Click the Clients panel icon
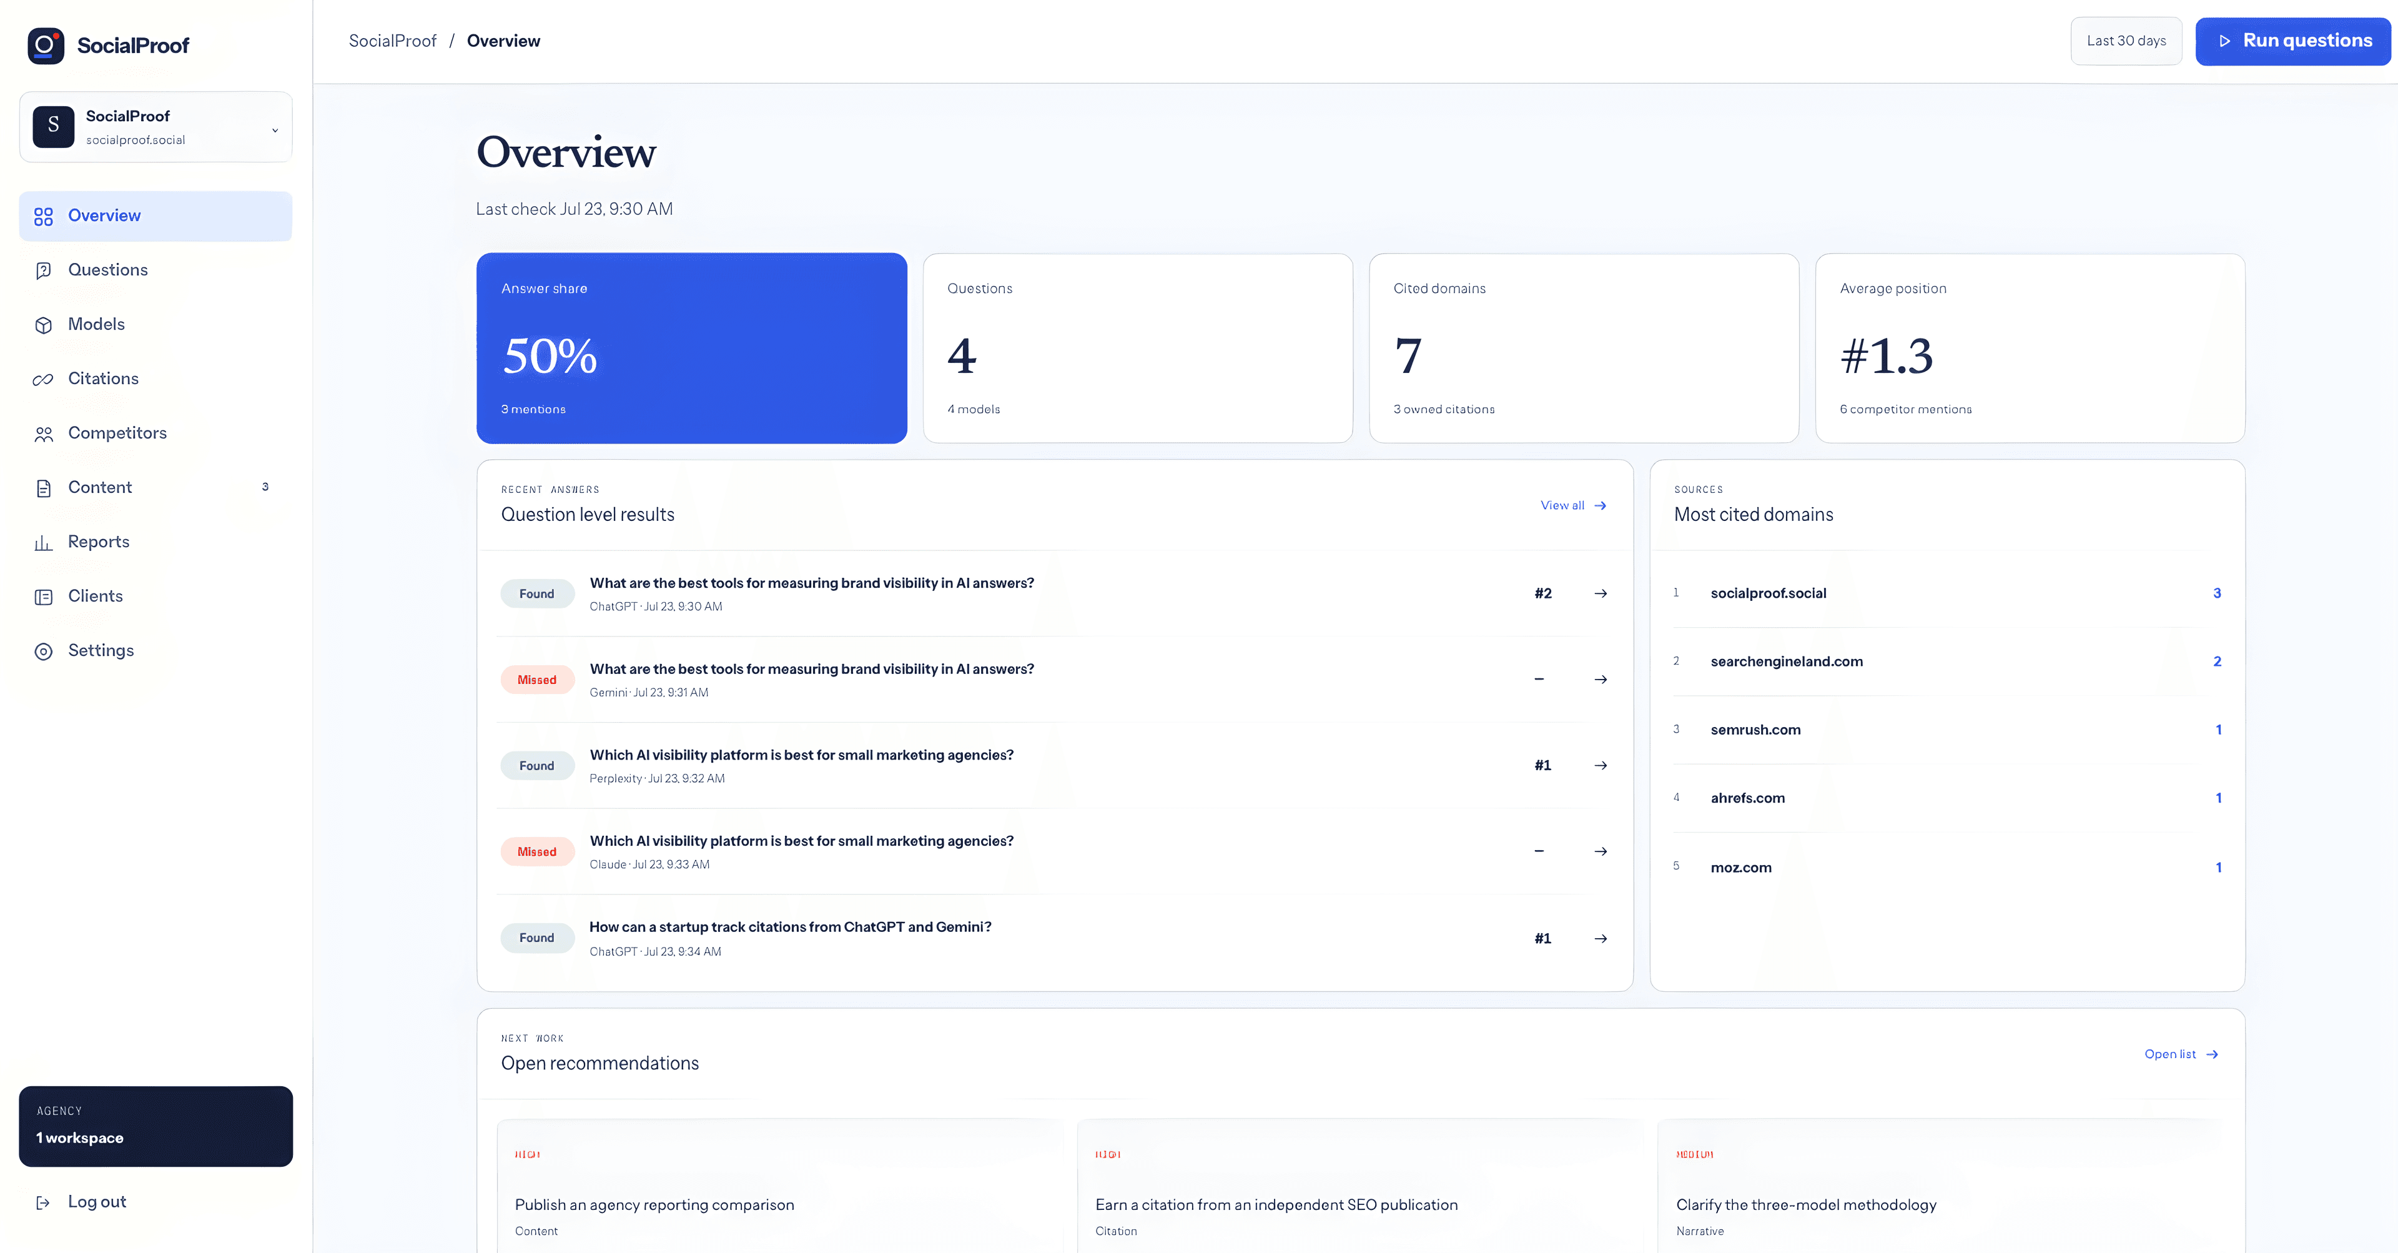 point(44,597)
